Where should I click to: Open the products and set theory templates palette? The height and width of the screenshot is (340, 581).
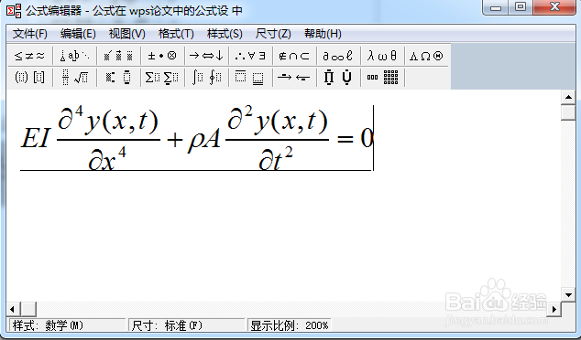(x=338, y=78)
